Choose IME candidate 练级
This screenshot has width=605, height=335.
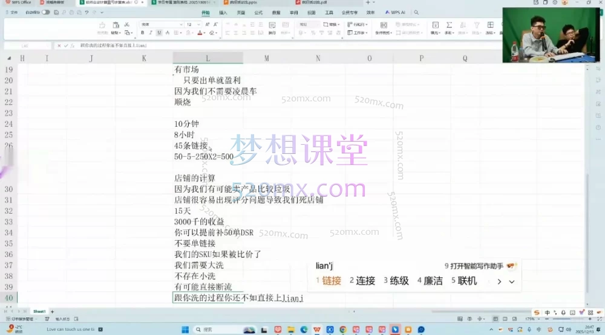click(x=396, y=281)
